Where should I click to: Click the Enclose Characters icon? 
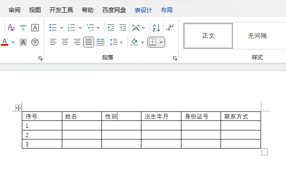pyautogui.click(x=35, y=42)
